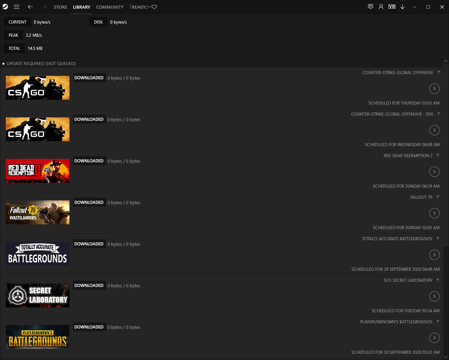Open the PlayerUnknown's Battlegrounds thumbnail
This screenshot has height=360, width=449.
point(38,337)
